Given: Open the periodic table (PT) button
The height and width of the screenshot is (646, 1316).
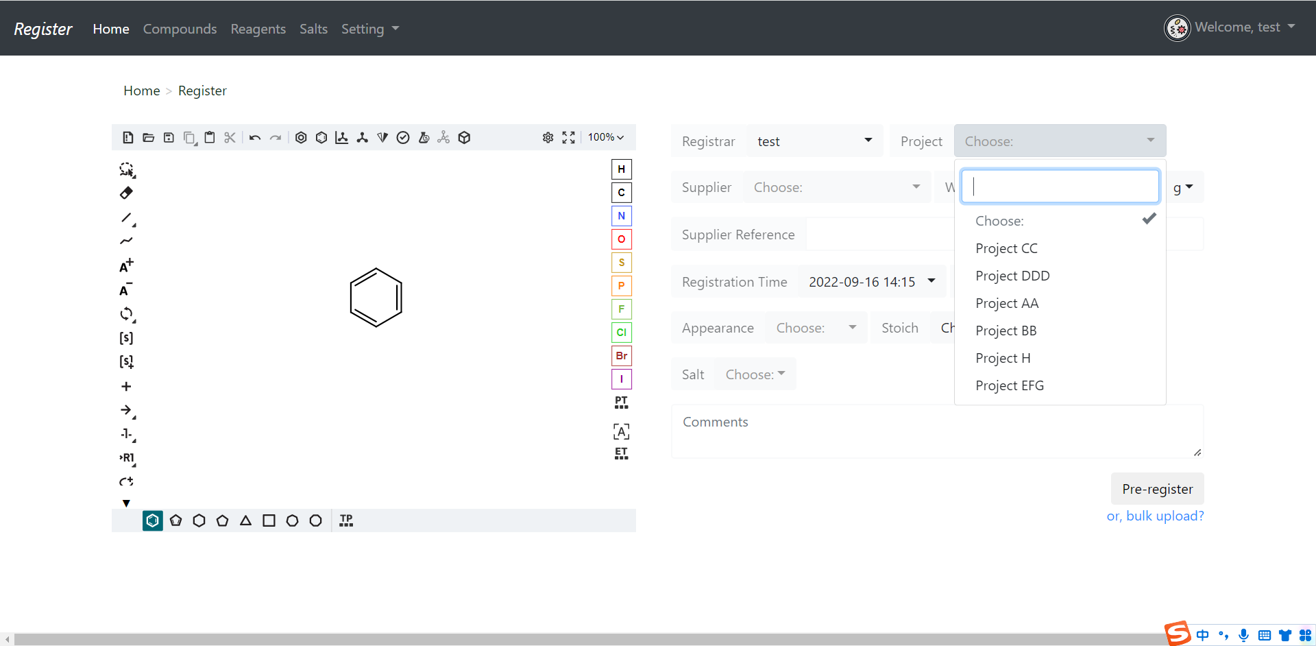Looking at the screenshot, I should coord(621,403).
